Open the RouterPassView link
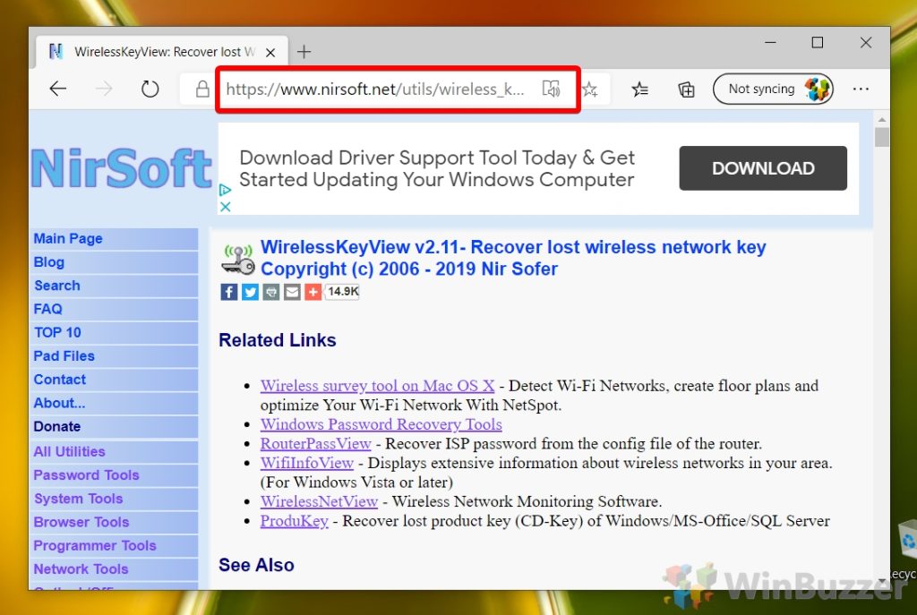 coord(316,444)
